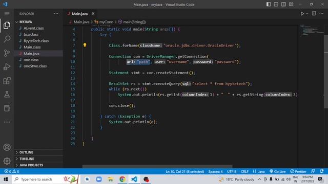Open Explorer Views and More Actions ellipsis
The width and height of the screenshot is (328, 184).
(56, 14)
